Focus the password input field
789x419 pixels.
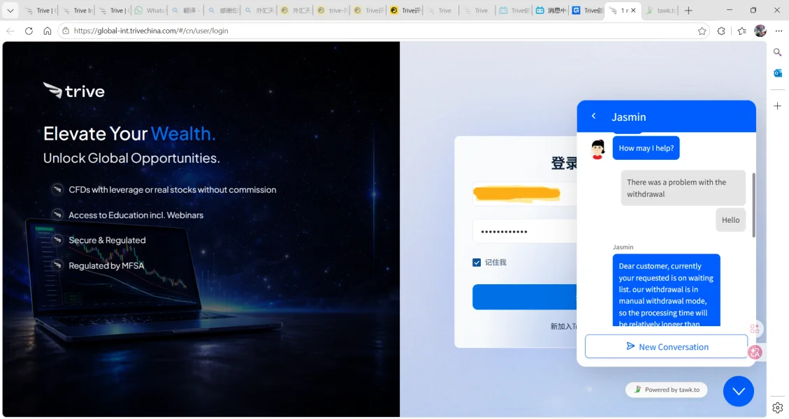[524, 231]
